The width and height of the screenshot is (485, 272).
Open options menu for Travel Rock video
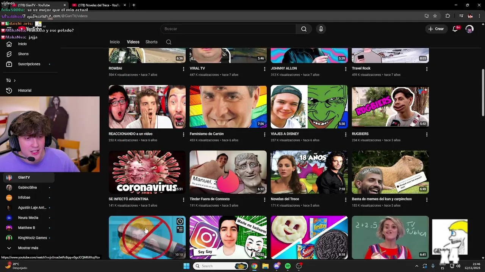pos(427,69)
